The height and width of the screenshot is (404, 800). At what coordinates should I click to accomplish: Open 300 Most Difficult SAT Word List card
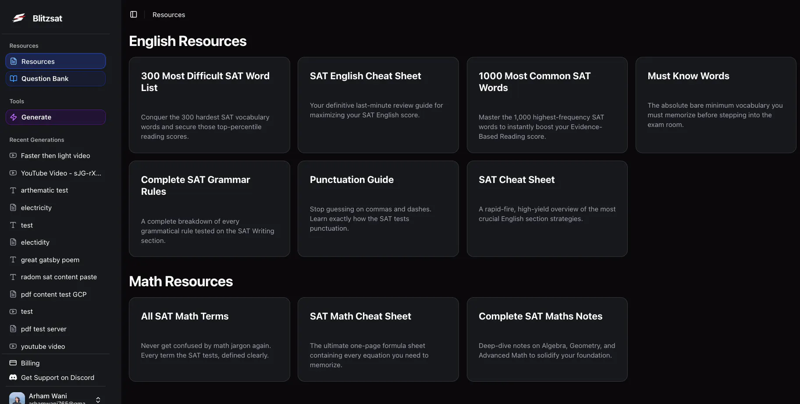pos(210,105)
